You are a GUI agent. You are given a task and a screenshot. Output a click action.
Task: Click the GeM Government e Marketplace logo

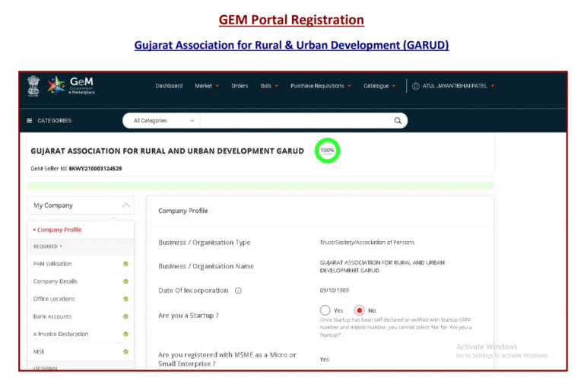pos(71,86)
